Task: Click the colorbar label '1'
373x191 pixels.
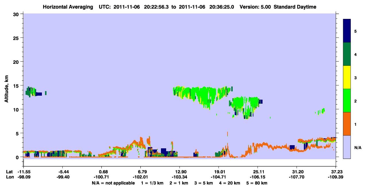Action: pyautogui.click(x=355, y=124)
